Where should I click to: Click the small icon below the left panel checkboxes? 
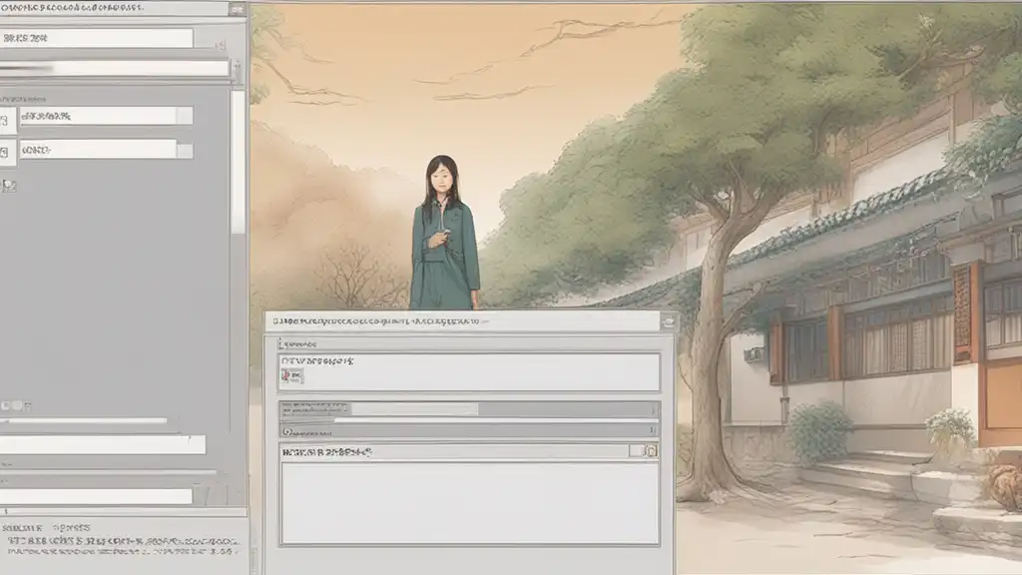(x=9, y=186)
